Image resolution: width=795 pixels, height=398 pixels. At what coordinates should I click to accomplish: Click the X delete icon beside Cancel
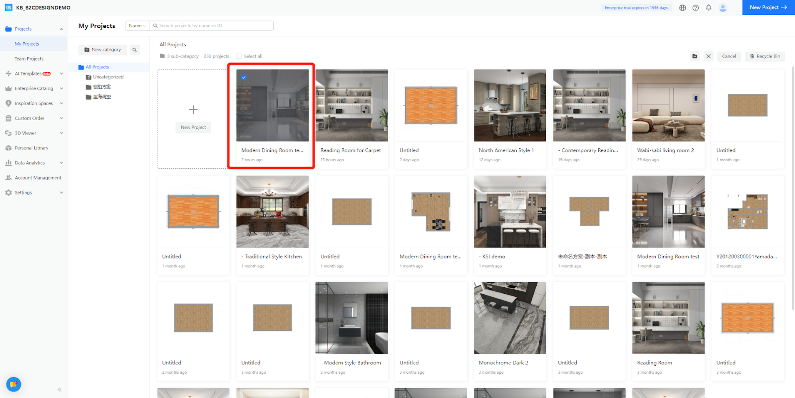(x=709, y=56)
